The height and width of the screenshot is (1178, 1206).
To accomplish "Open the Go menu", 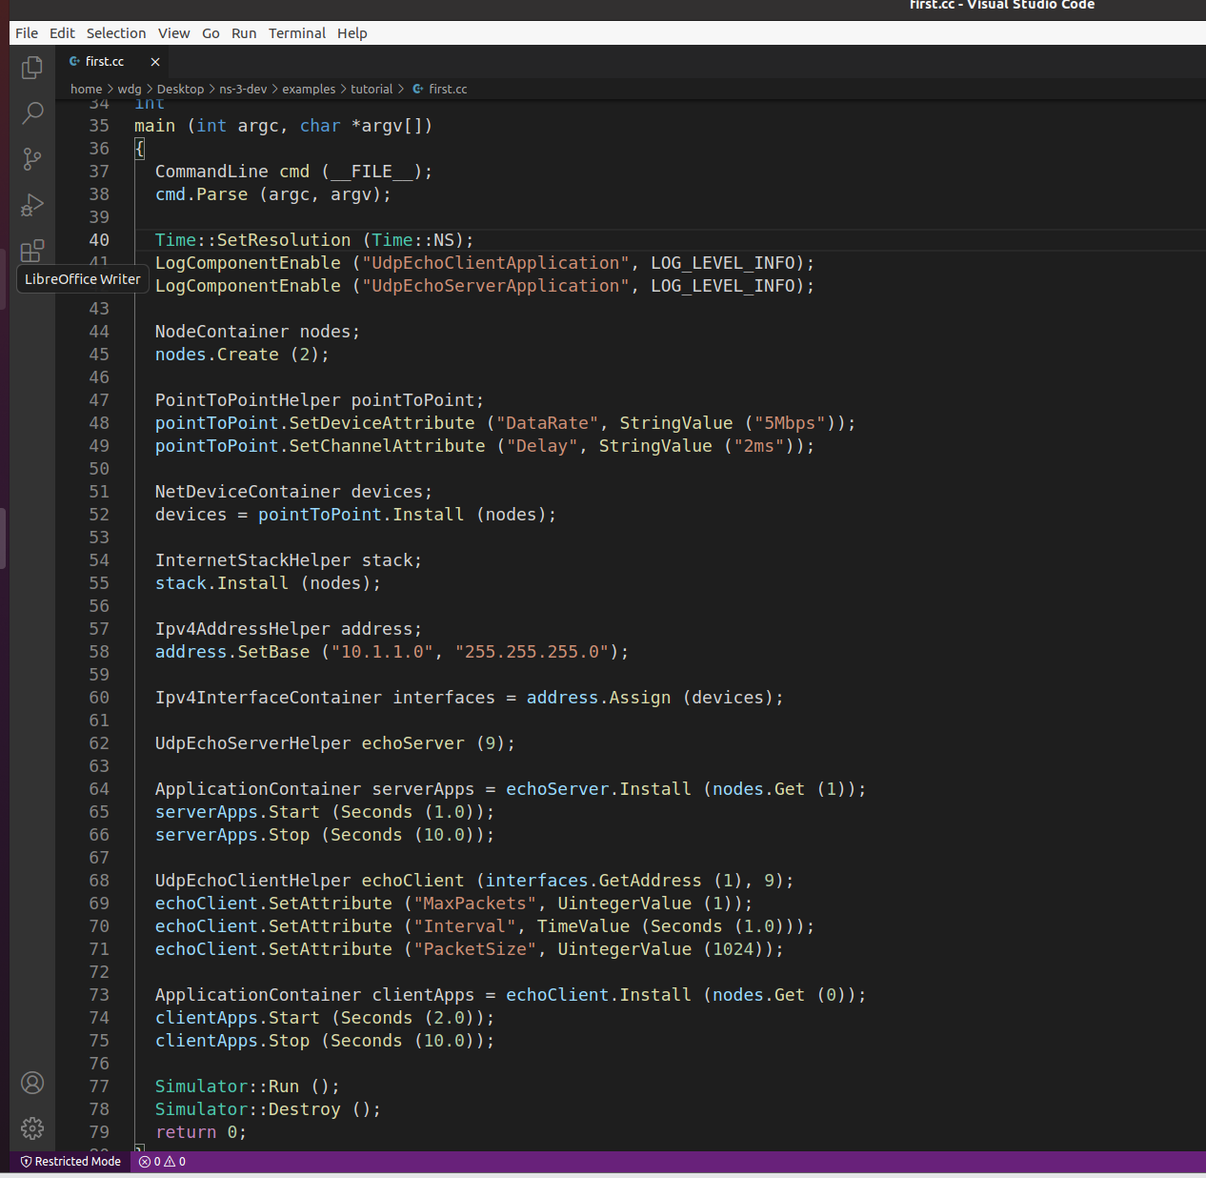I will (211, 33).
